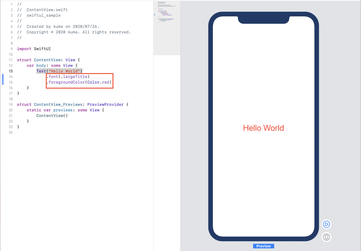Click line number 24 in the gutter
The height and width of the screenshot is (251, 361).
(x=11, y=132)
